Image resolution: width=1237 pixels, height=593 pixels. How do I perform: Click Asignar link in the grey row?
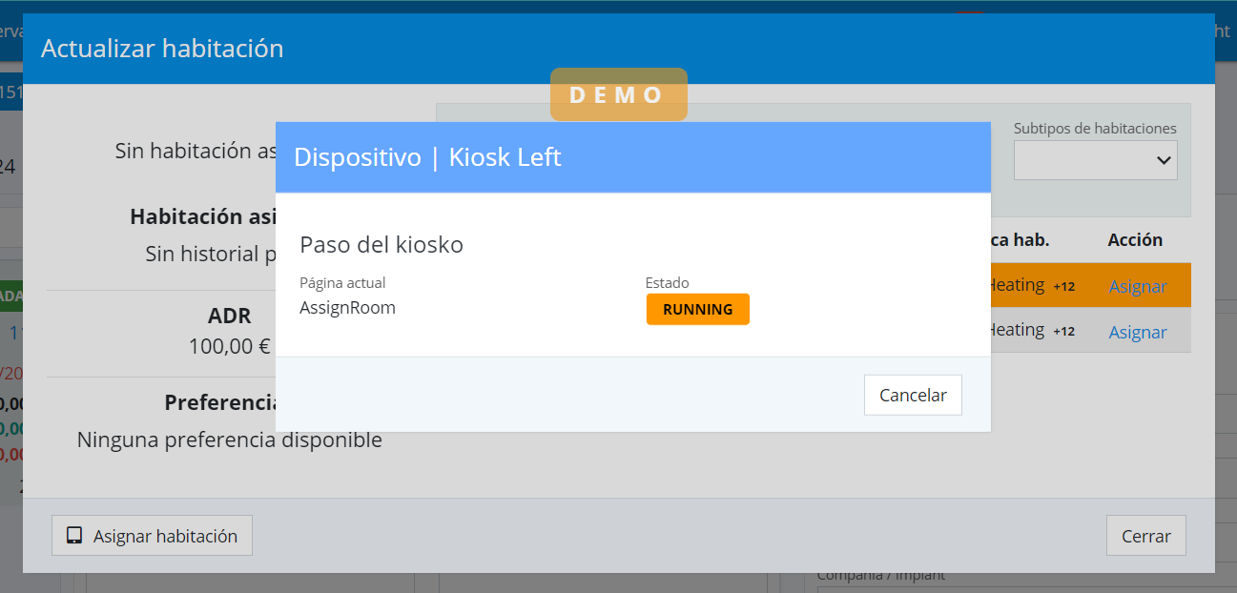pos(1137,332)
